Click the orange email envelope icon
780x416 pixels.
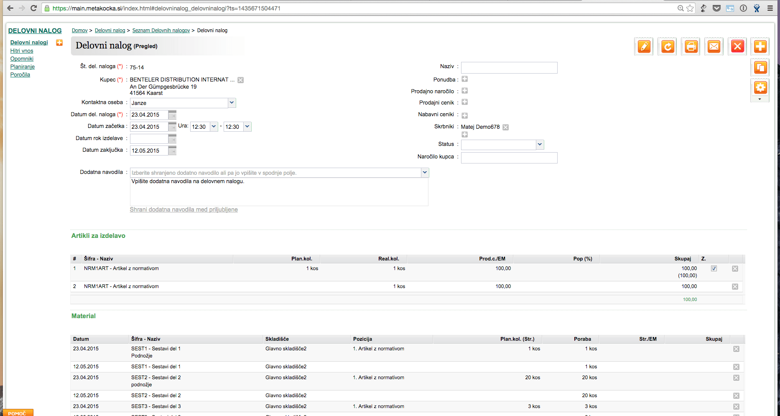click(714, 46)
